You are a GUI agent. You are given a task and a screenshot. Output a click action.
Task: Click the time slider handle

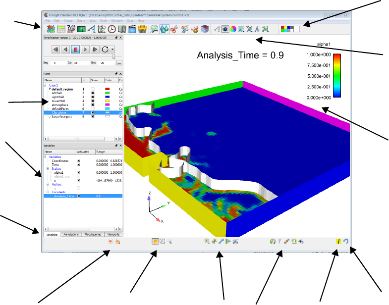click(113, 56)
